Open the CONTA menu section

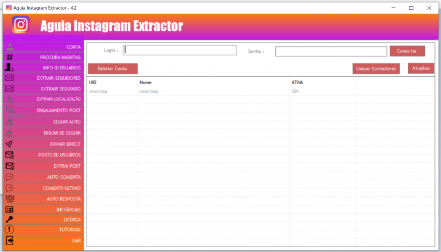44,47
